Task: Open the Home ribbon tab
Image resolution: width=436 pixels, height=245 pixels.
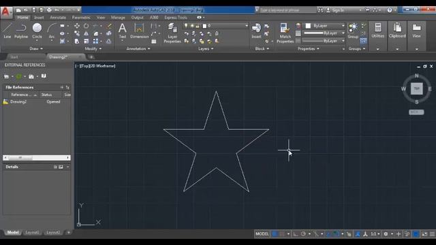Action: pos(22,18)
